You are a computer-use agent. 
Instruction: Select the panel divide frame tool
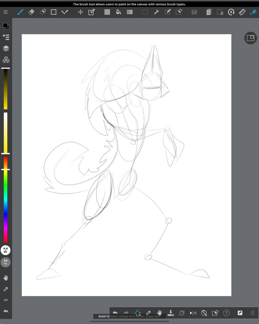coord(194,12)
